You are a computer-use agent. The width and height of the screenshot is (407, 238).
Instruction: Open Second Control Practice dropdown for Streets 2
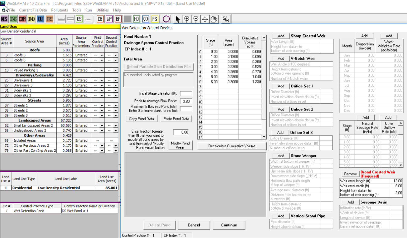point(115,110)
